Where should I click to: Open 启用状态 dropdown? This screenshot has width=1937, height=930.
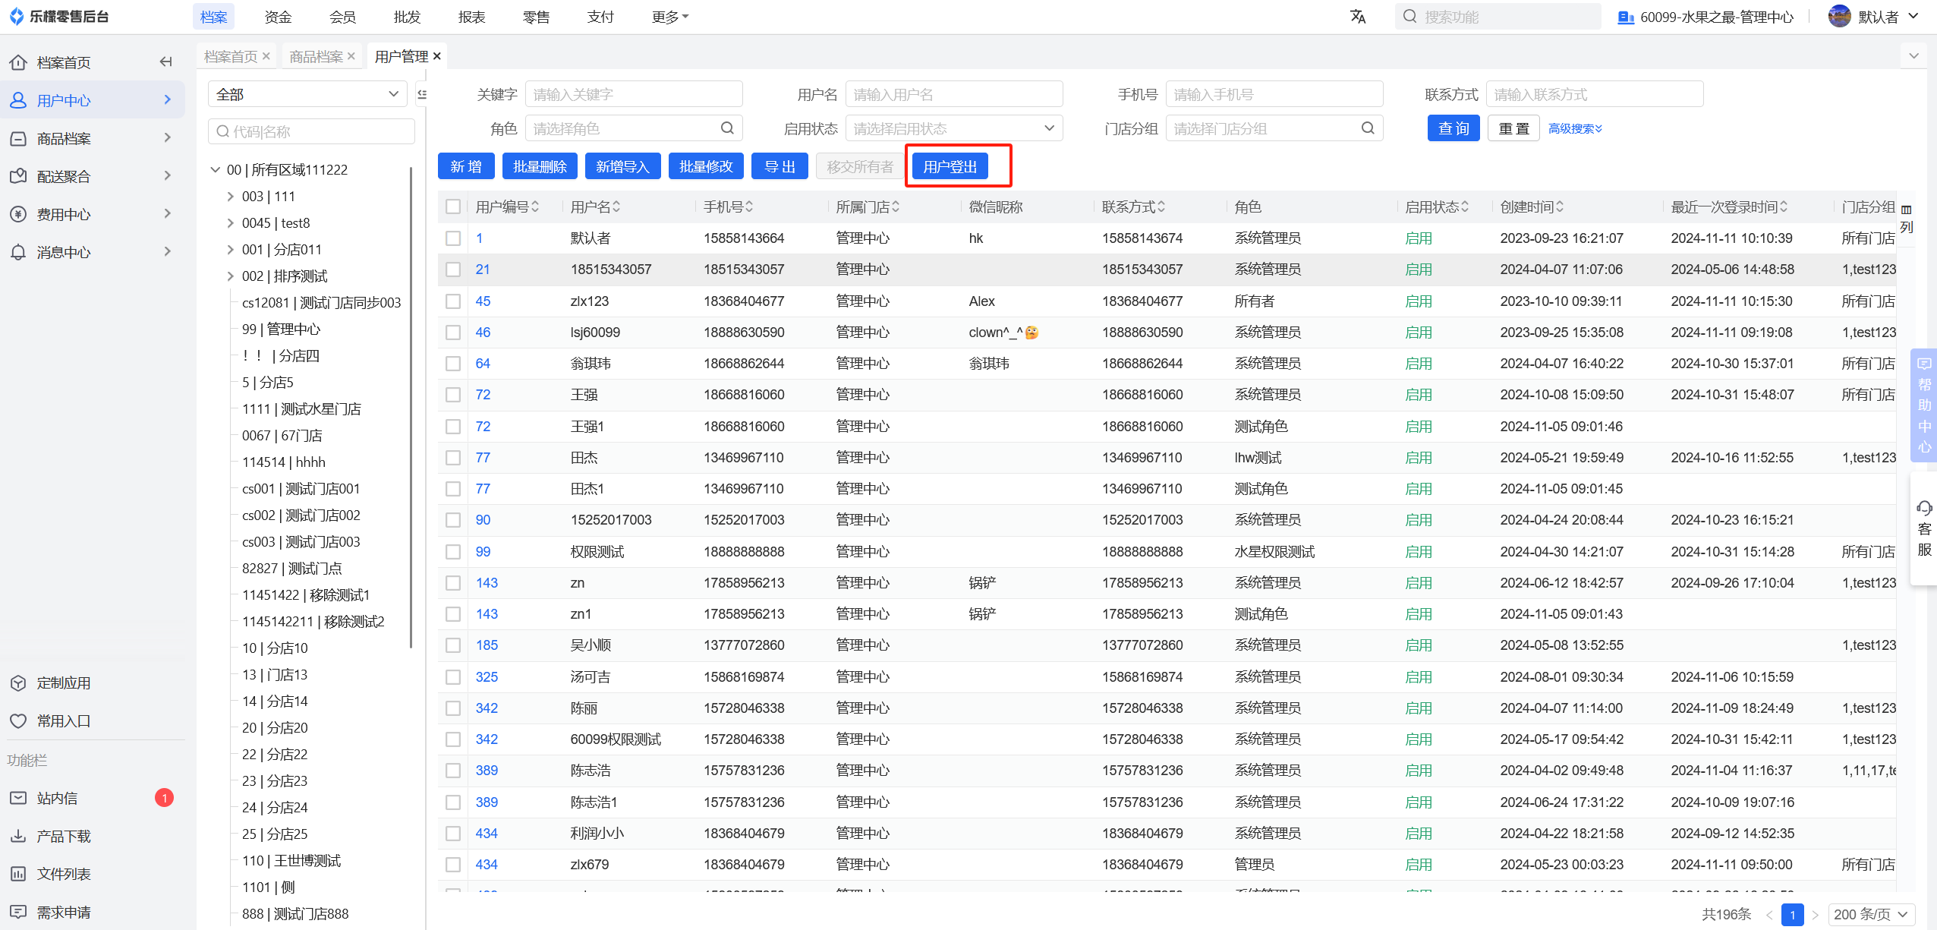tap(954, 128)
